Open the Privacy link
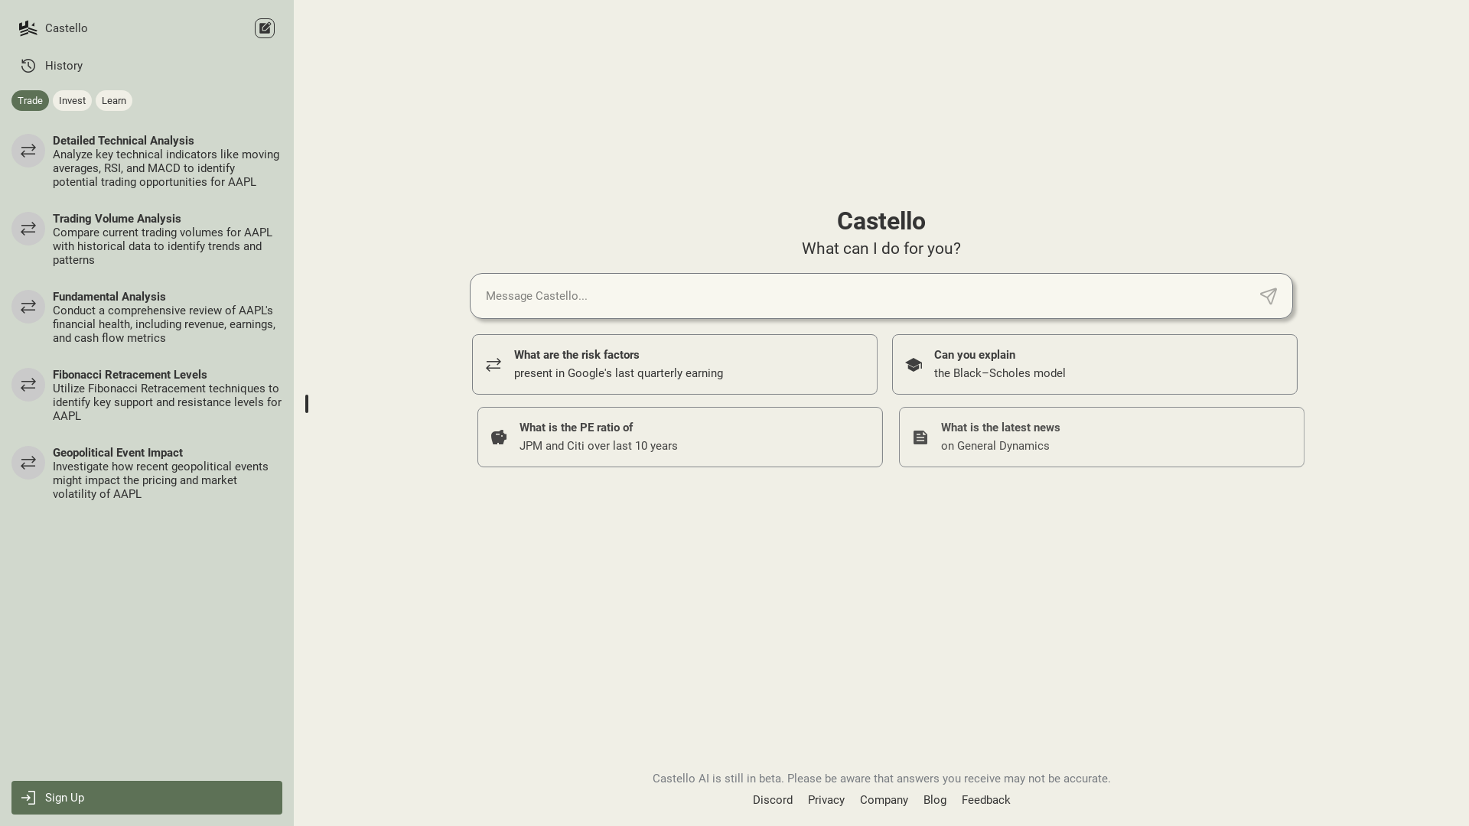Screen dimensions: 1469x826 [826, 800]
